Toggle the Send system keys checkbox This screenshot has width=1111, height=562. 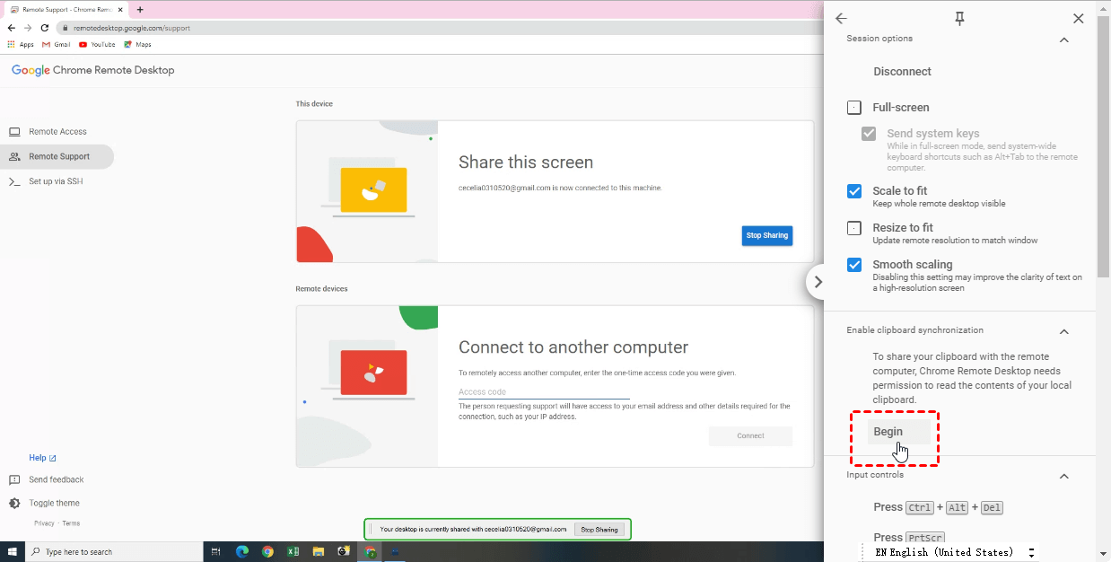click(869, 134)
